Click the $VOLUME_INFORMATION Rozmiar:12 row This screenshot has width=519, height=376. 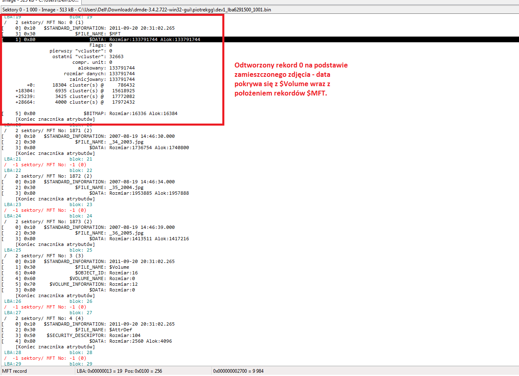[x=70, y=284]
